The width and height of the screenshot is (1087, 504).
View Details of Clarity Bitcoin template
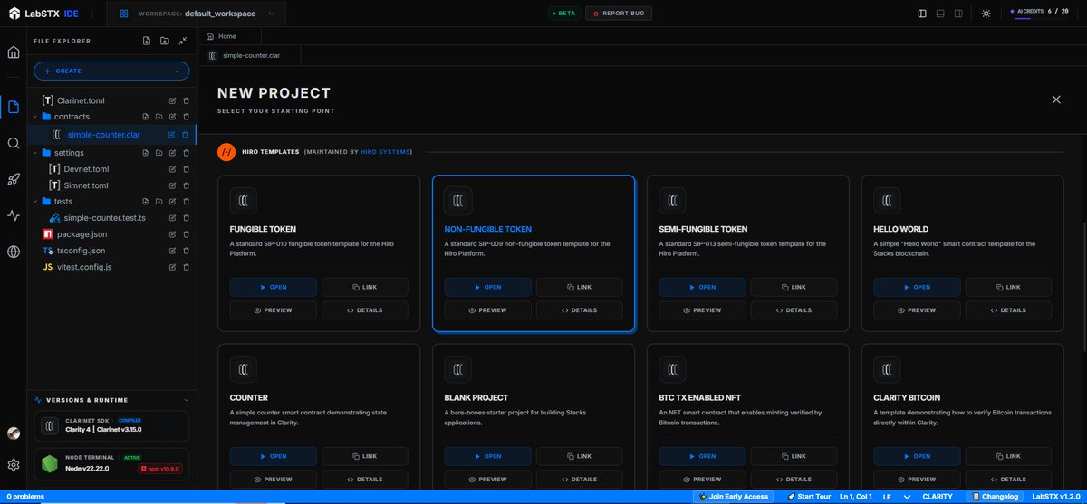[x=1009, y=479]
